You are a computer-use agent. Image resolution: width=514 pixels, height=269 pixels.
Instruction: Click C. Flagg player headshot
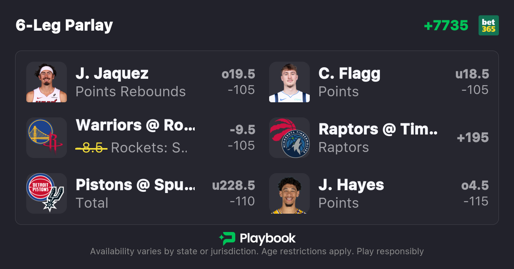[x=289, y=82]
